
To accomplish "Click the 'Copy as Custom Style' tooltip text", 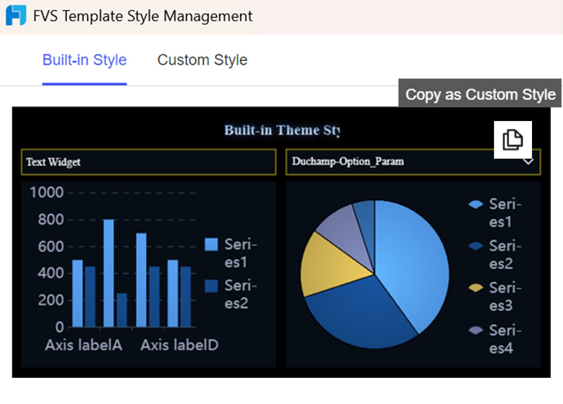I will click(480, 94).
